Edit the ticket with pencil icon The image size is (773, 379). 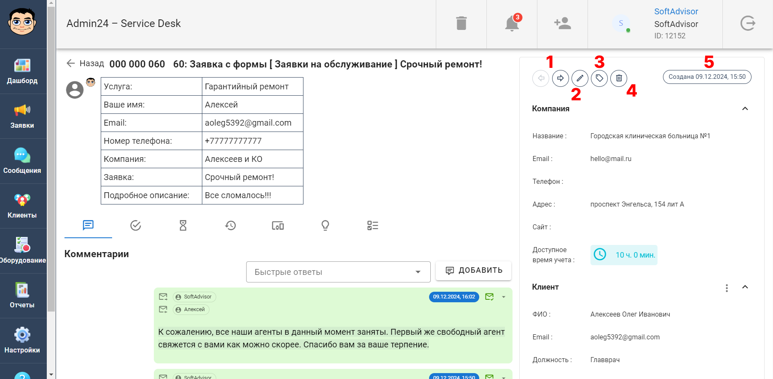(580, 78)
